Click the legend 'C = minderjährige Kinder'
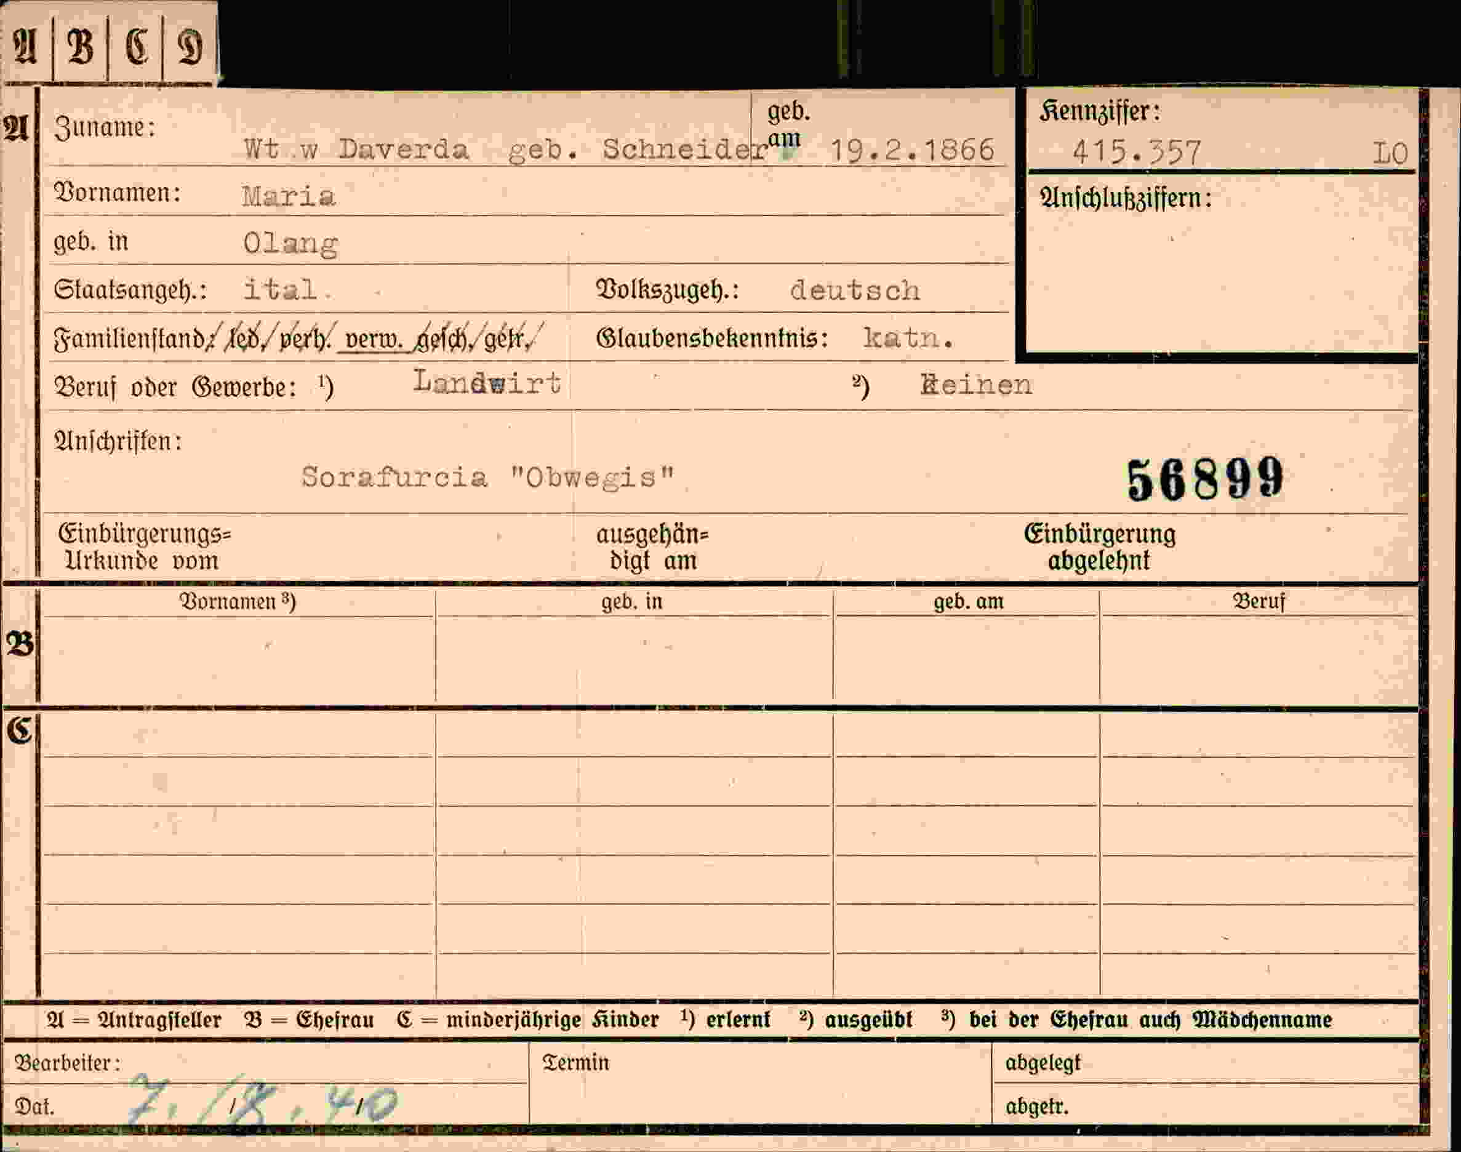Viewport: 1461px width, 1152px height. 527,1019
